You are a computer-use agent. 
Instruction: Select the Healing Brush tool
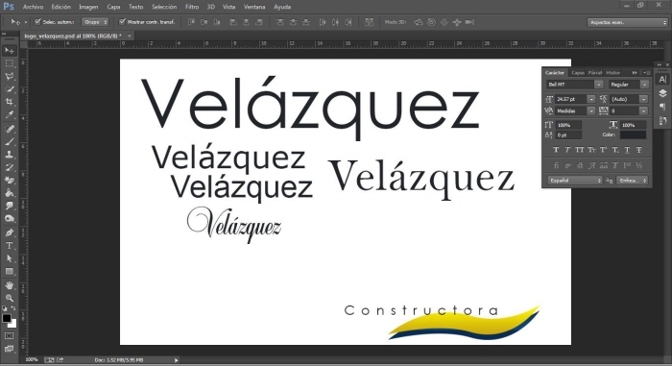click(x=9, y=129)
